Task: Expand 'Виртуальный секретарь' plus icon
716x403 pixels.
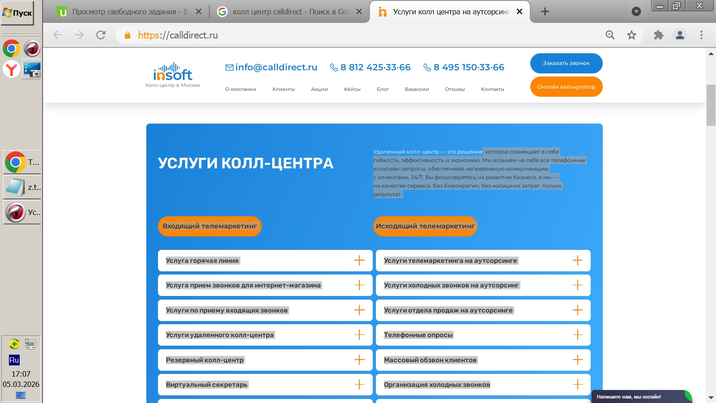Action: tap(359, 385)
